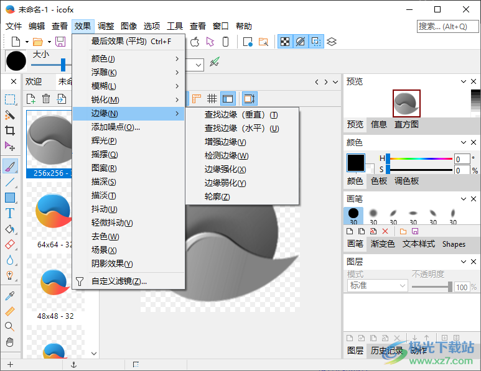481x371 pixels.
Task: Choose 增强边缘(V) from submenu
Action: (242, 142)
